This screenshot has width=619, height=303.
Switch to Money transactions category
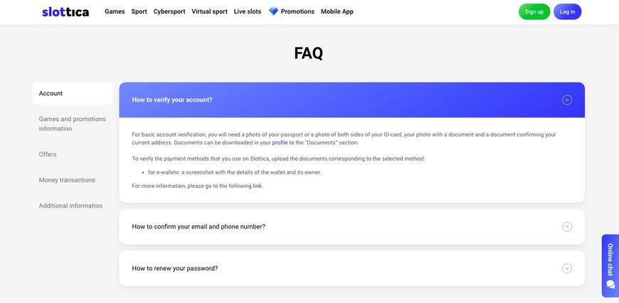[x=67, y=180]
